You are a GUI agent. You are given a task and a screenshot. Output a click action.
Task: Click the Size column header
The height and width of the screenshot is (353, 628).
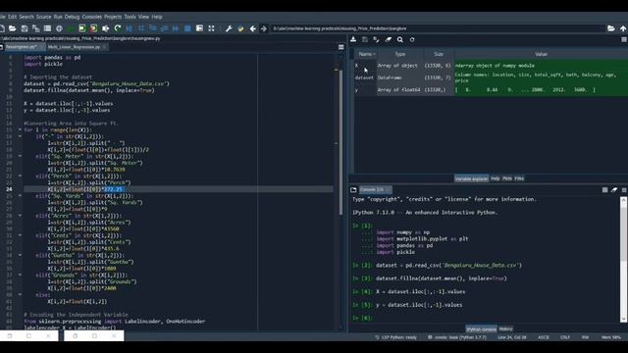[x=439, y=54]
